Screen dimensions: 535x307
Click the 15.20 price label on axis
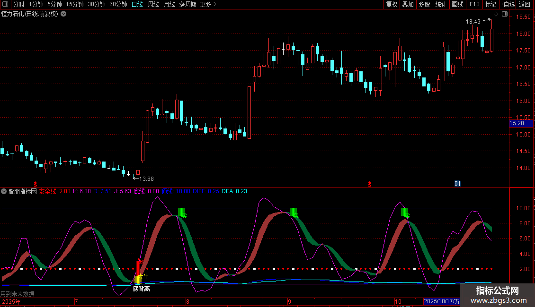pos(517,123)
